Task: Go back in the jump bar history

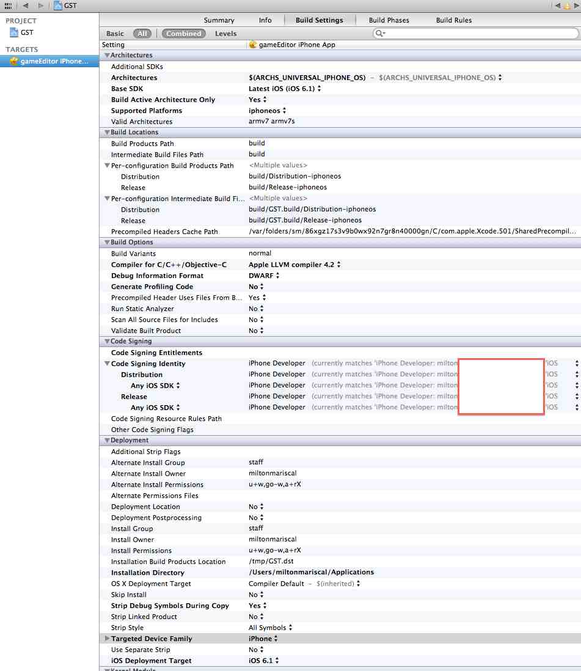Action: [x=26, y=5]
